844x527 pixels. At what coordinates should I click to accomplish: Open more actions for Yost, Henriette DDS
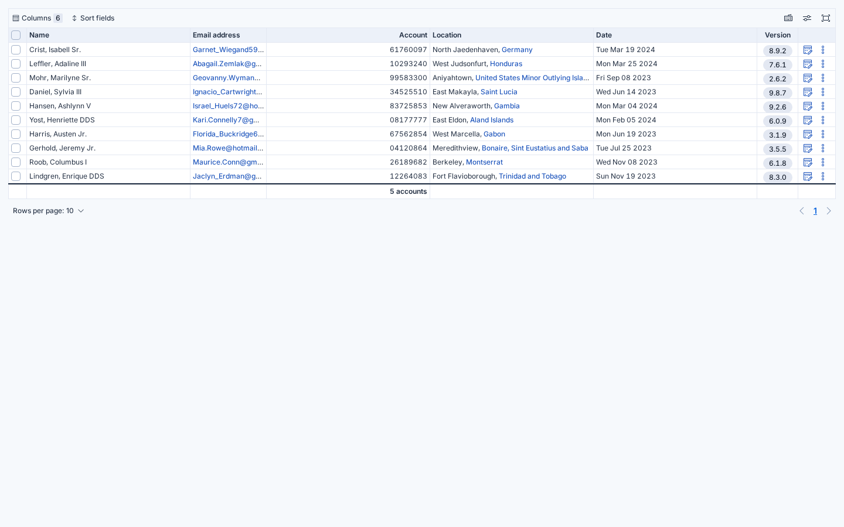(x=823, y=120)
